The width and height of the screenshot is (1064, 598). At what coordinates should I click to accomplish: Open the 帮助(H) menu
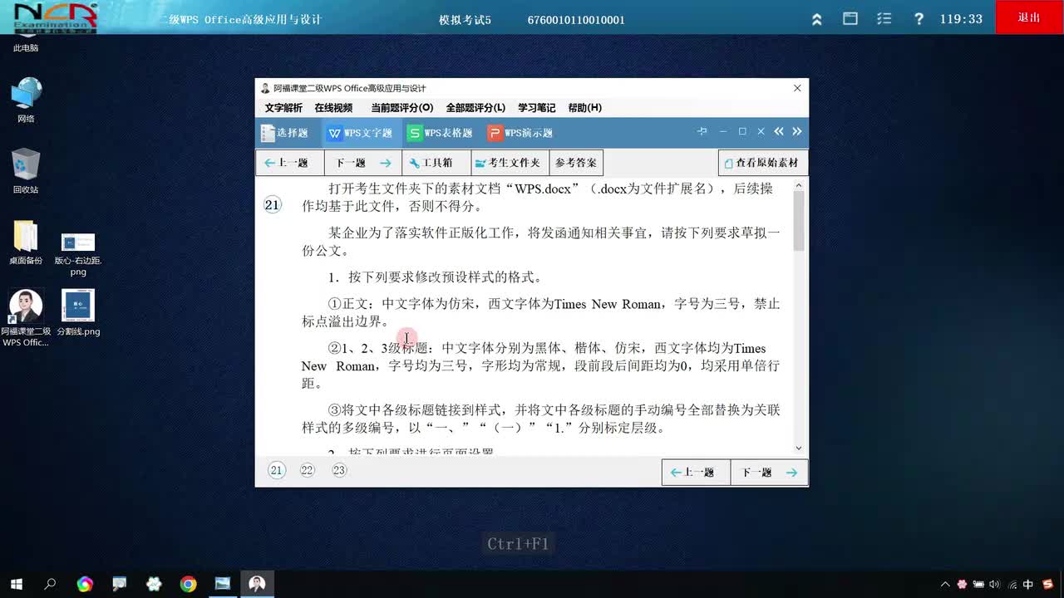(585, 108)
